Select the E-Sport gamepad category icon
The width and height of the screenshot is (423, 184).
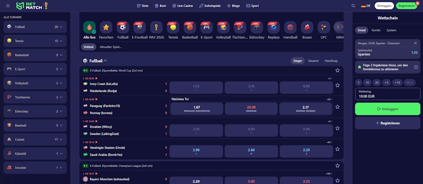click(x=207, y=27)
